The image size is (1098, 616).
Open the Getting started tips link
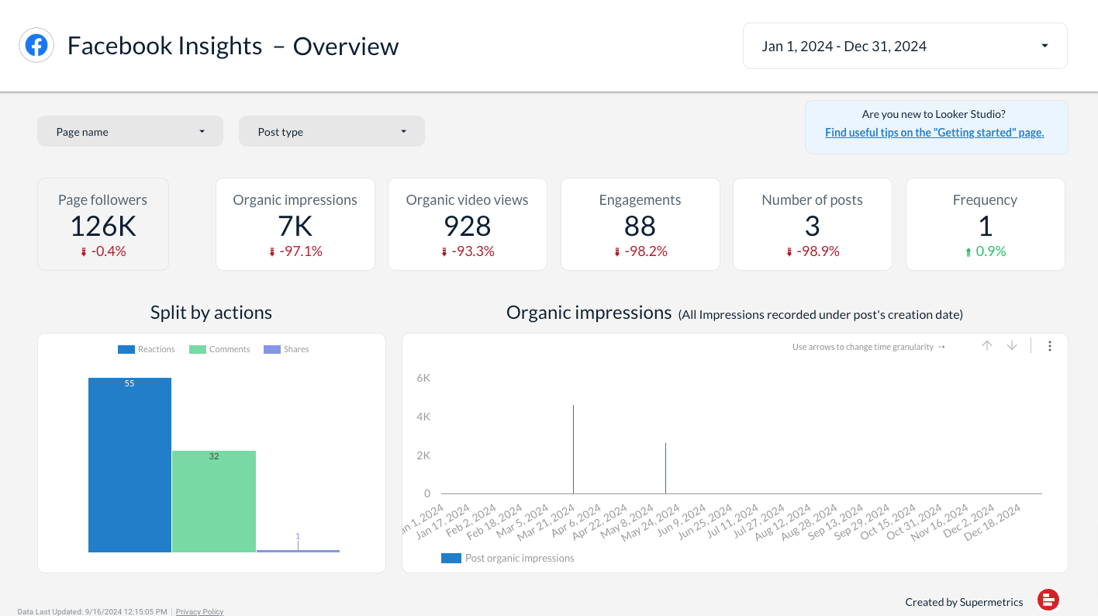[934, 133]
